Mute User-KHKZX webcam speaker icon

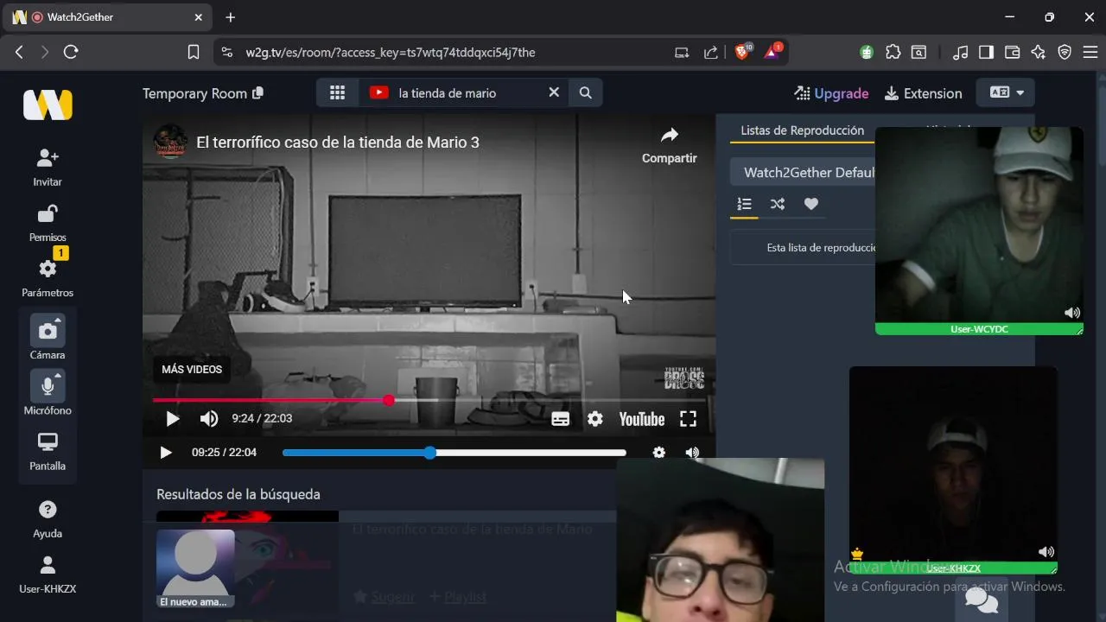pyautogui.click(x=1046, y=552)
